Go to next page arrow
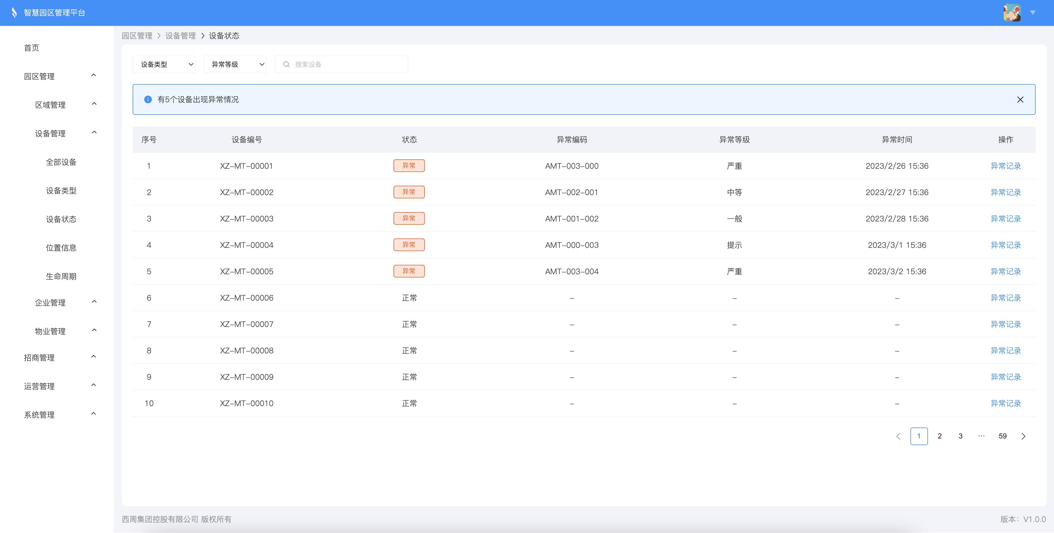1054x533 pixels. [1023, 436]
